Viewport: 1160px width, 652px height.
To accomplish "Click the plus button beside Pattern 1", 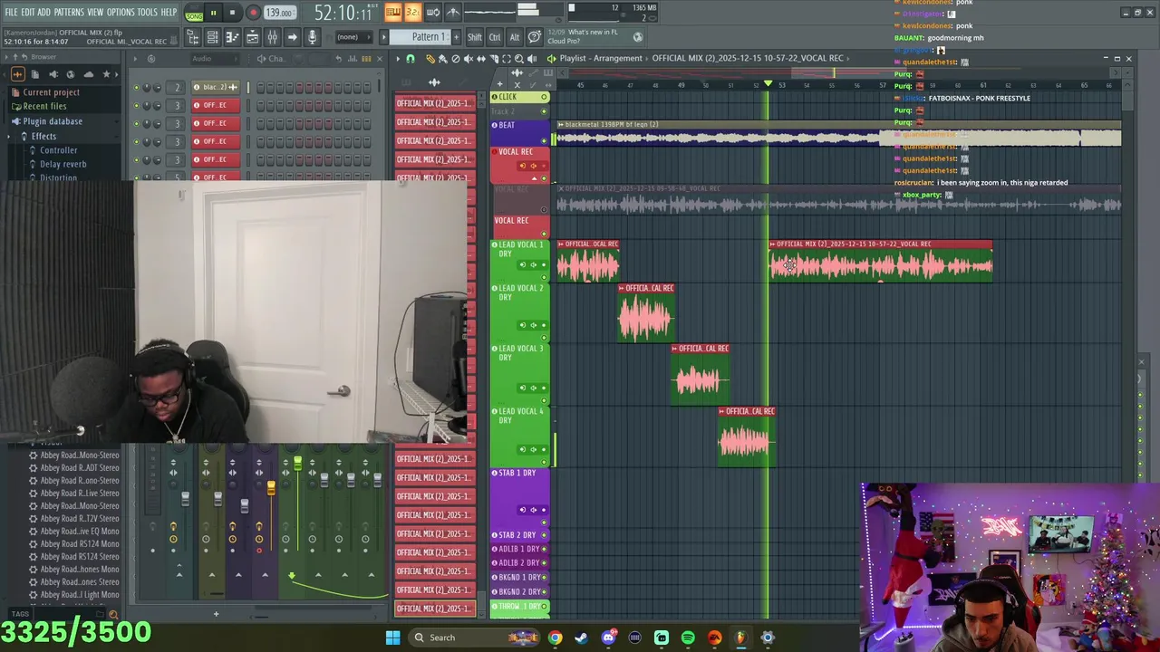I will pos(456,37).
